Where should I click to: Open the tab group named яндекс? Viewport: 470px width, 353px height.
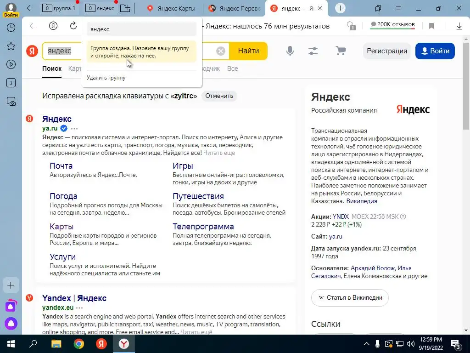click(100, 8)
